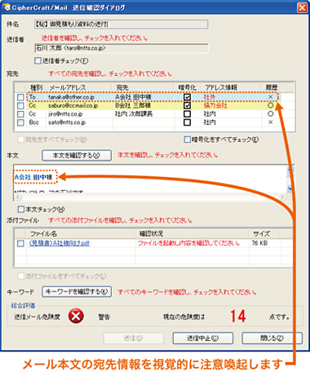Check 暗号化をすべてチェック checkbox
The width and height of the screenshot is (310, 372).
187,139
